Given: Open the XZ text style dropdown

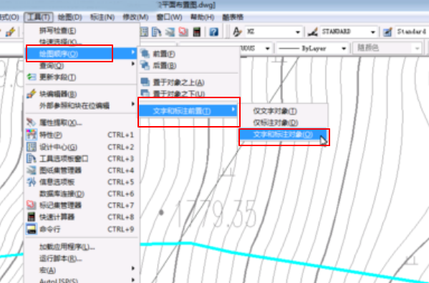Looking at the screenshot, I should coord(298,32).
